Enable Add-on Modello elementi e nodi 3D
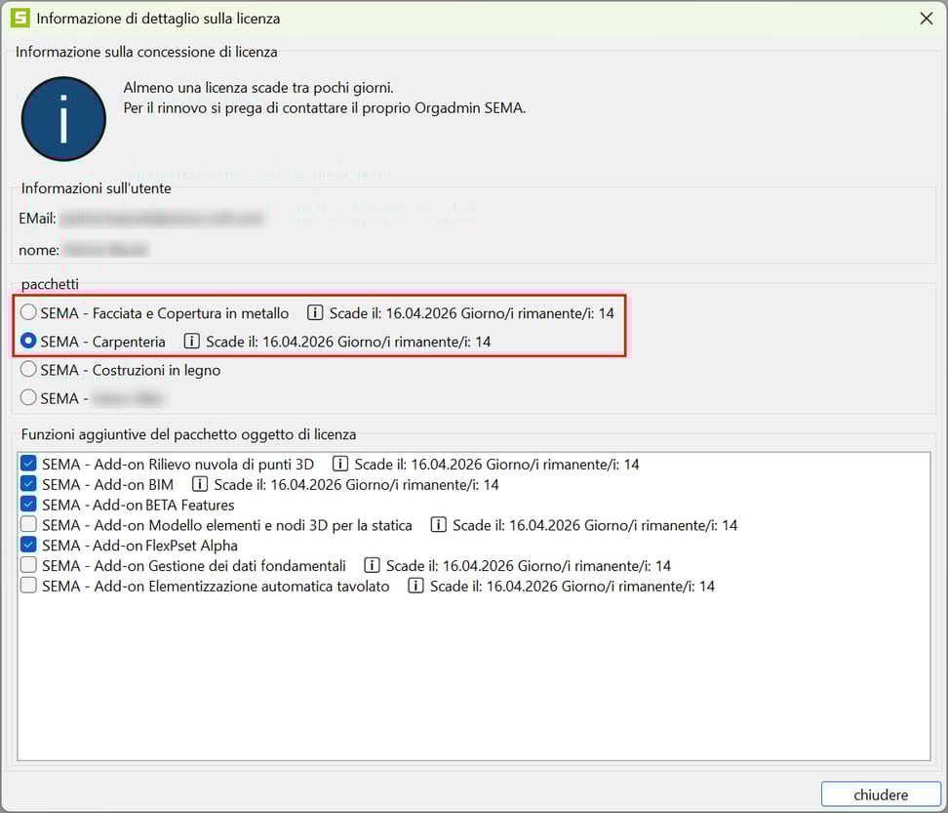The height and width of the screenshot is (813, 948). 29,525
